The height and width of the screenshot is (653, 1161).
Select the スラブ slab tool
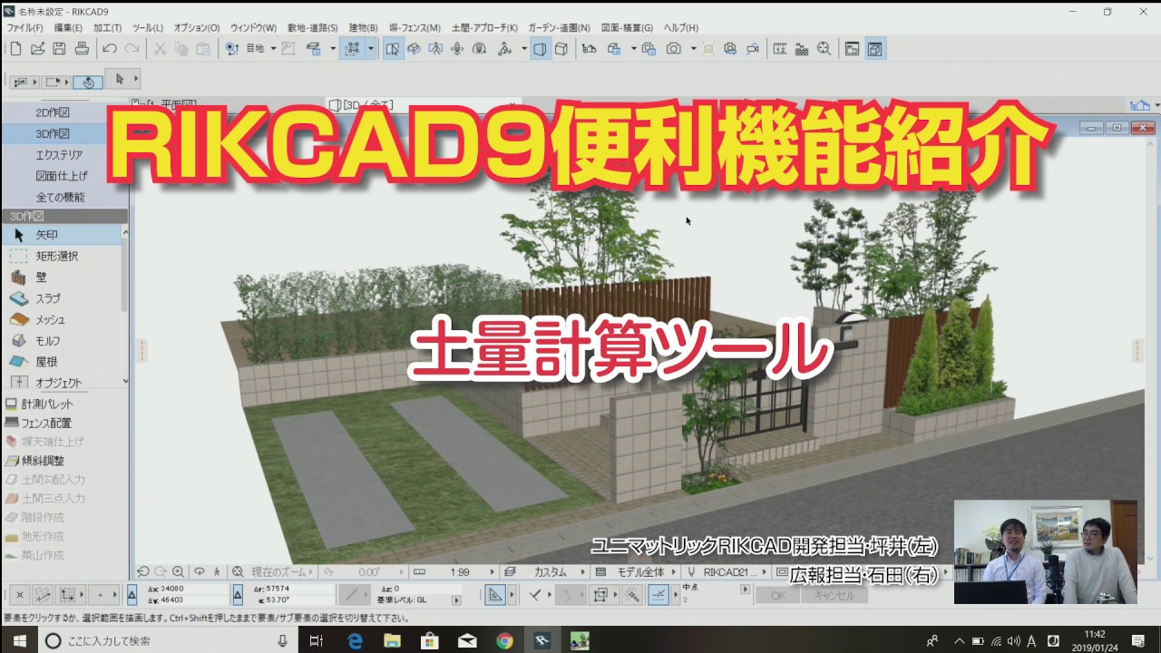(x=63, y=298)
